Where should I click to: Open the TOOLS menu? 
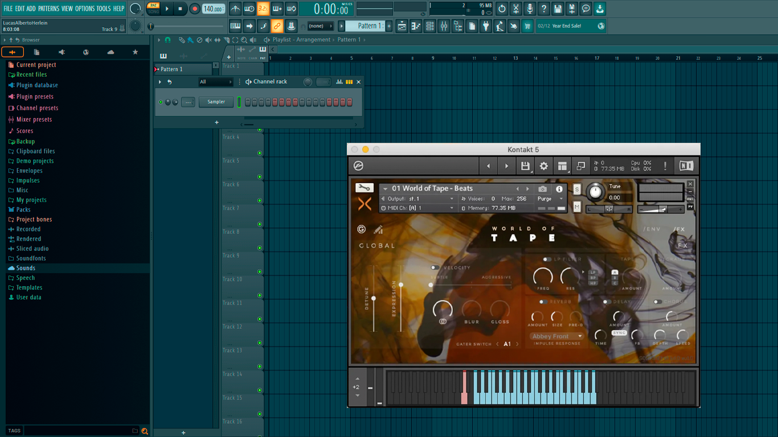pyautogui.click(x=104, y=9)
